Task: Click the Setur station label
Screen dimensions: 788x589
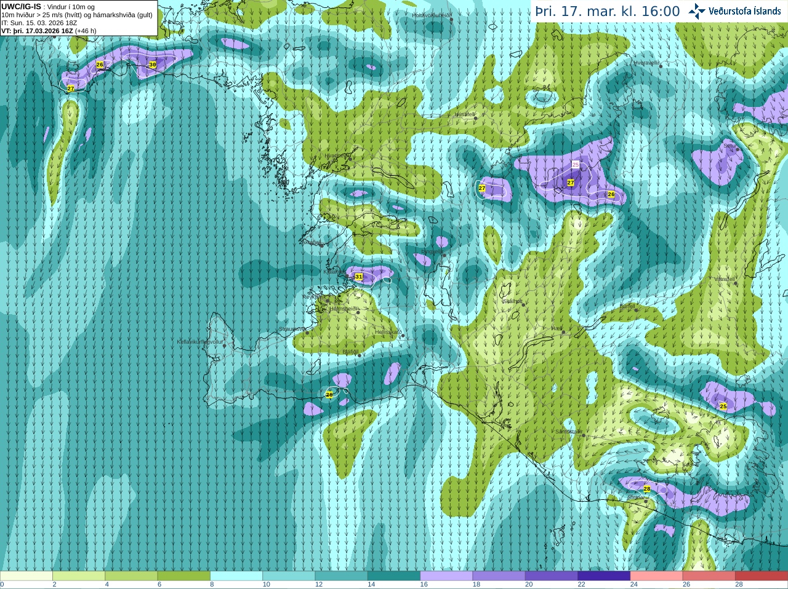Action: pyautogui.click(x=730, y=146)
